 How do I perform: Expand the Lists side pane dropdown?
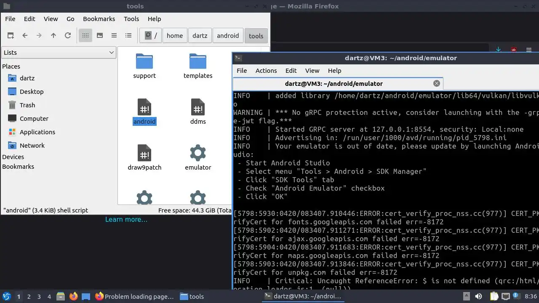59,53
